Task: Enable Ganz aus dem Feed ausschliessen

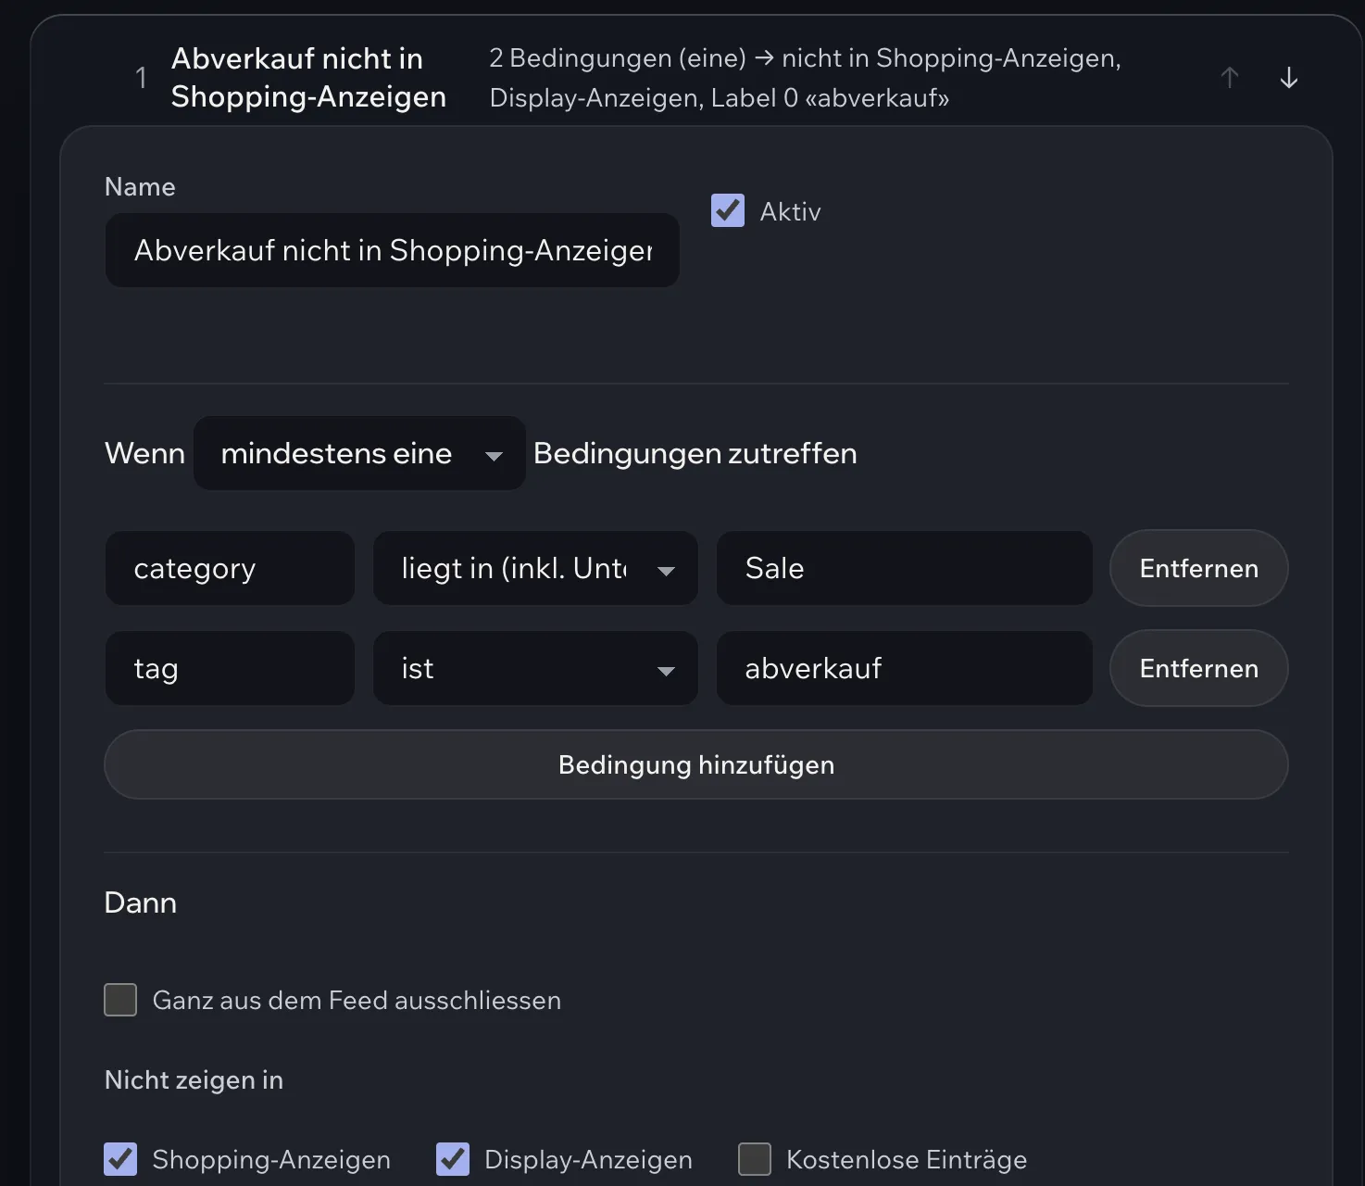Action: (120, 1000)
